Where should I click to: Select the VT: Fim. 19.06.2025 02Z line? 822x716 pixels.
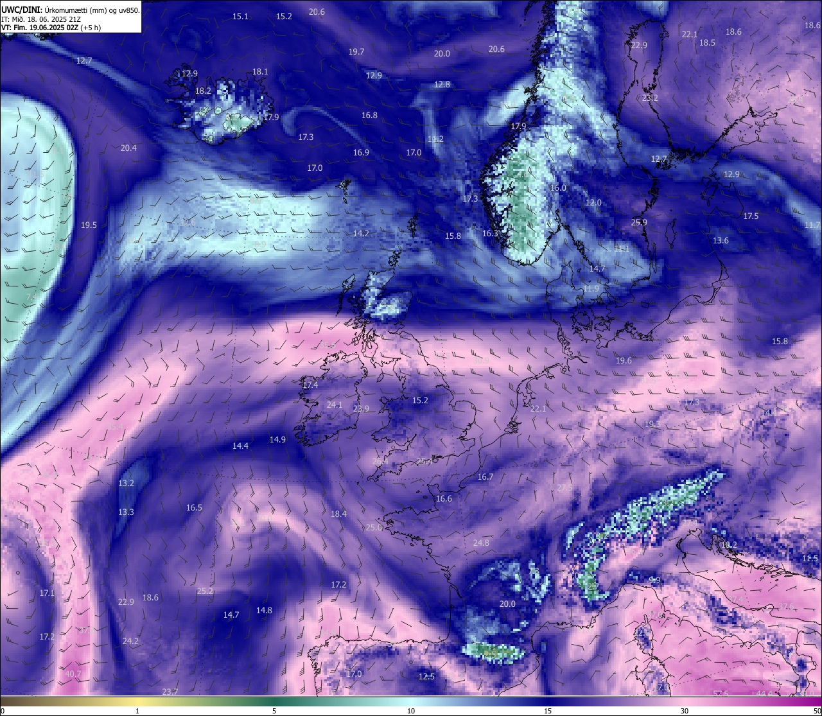click(x=51, y=28)
